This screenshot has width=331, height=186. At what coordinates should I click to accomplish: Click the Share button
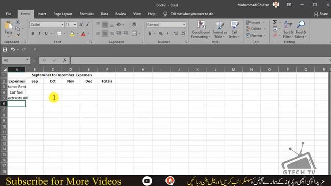point(321,14)
